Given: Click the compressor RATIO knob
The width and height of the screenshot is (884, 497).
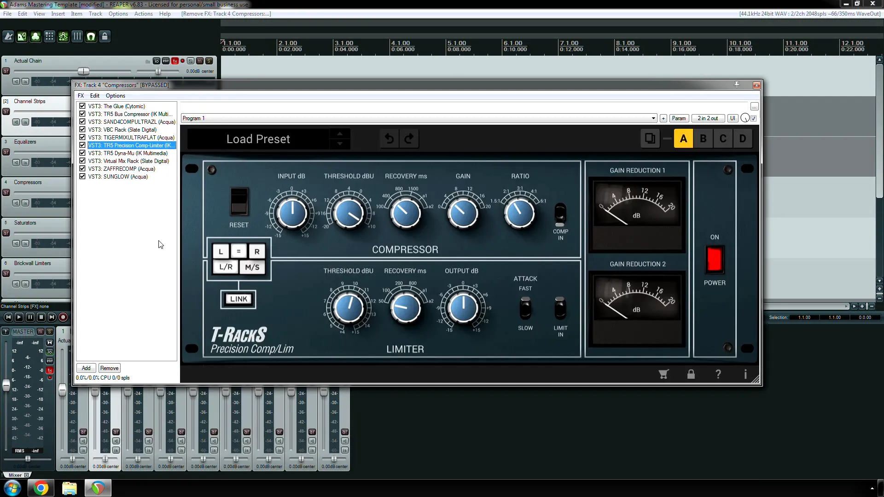Looking at the screenshot, I should (x=519, y=214).
